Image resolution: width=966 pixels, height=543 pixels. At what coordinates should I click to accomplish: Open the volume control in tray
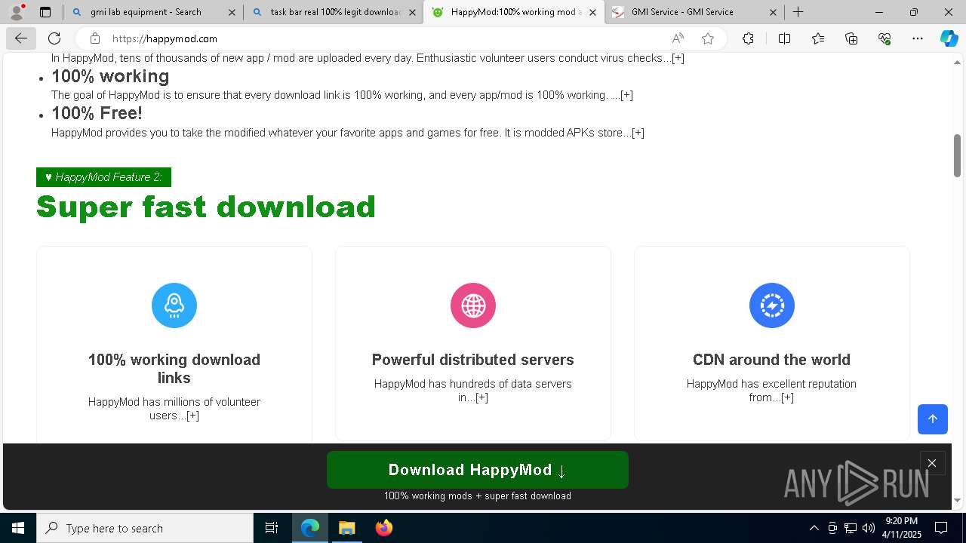click(869, 528)
